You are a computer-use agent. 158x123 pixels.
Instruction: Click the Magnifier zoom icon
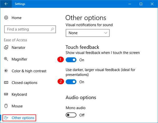(6, 59)
